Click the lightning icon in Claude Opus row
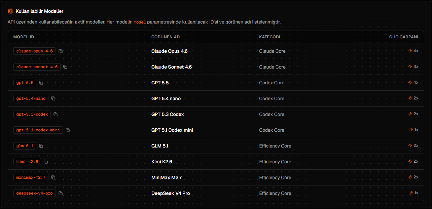Screen dimensions: 432x209 click(410, 51)
